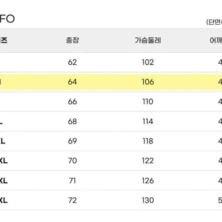222x222 pixels.
Task: Select the chest value 130
Action: tap(148, 200)
